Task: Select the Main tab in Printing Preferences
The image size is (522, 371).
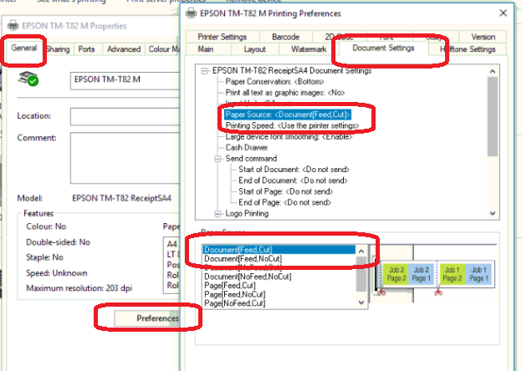Action: [x=206, y=49]
